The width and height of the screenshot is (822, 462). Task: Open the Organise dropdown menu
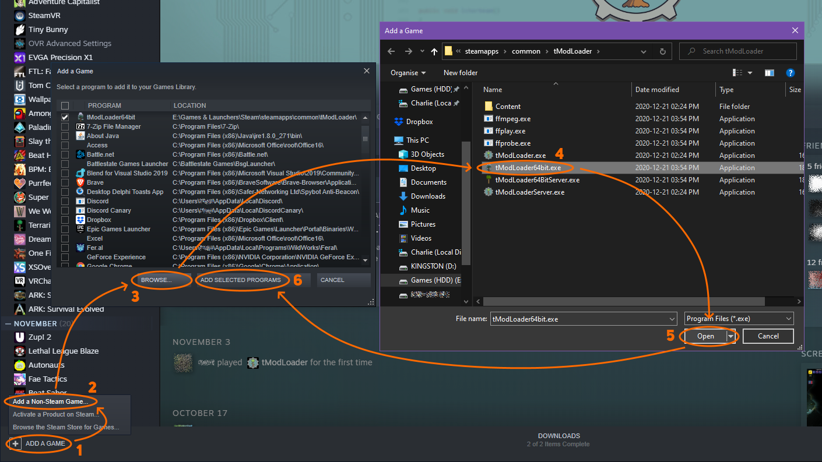tap(408, 73)
